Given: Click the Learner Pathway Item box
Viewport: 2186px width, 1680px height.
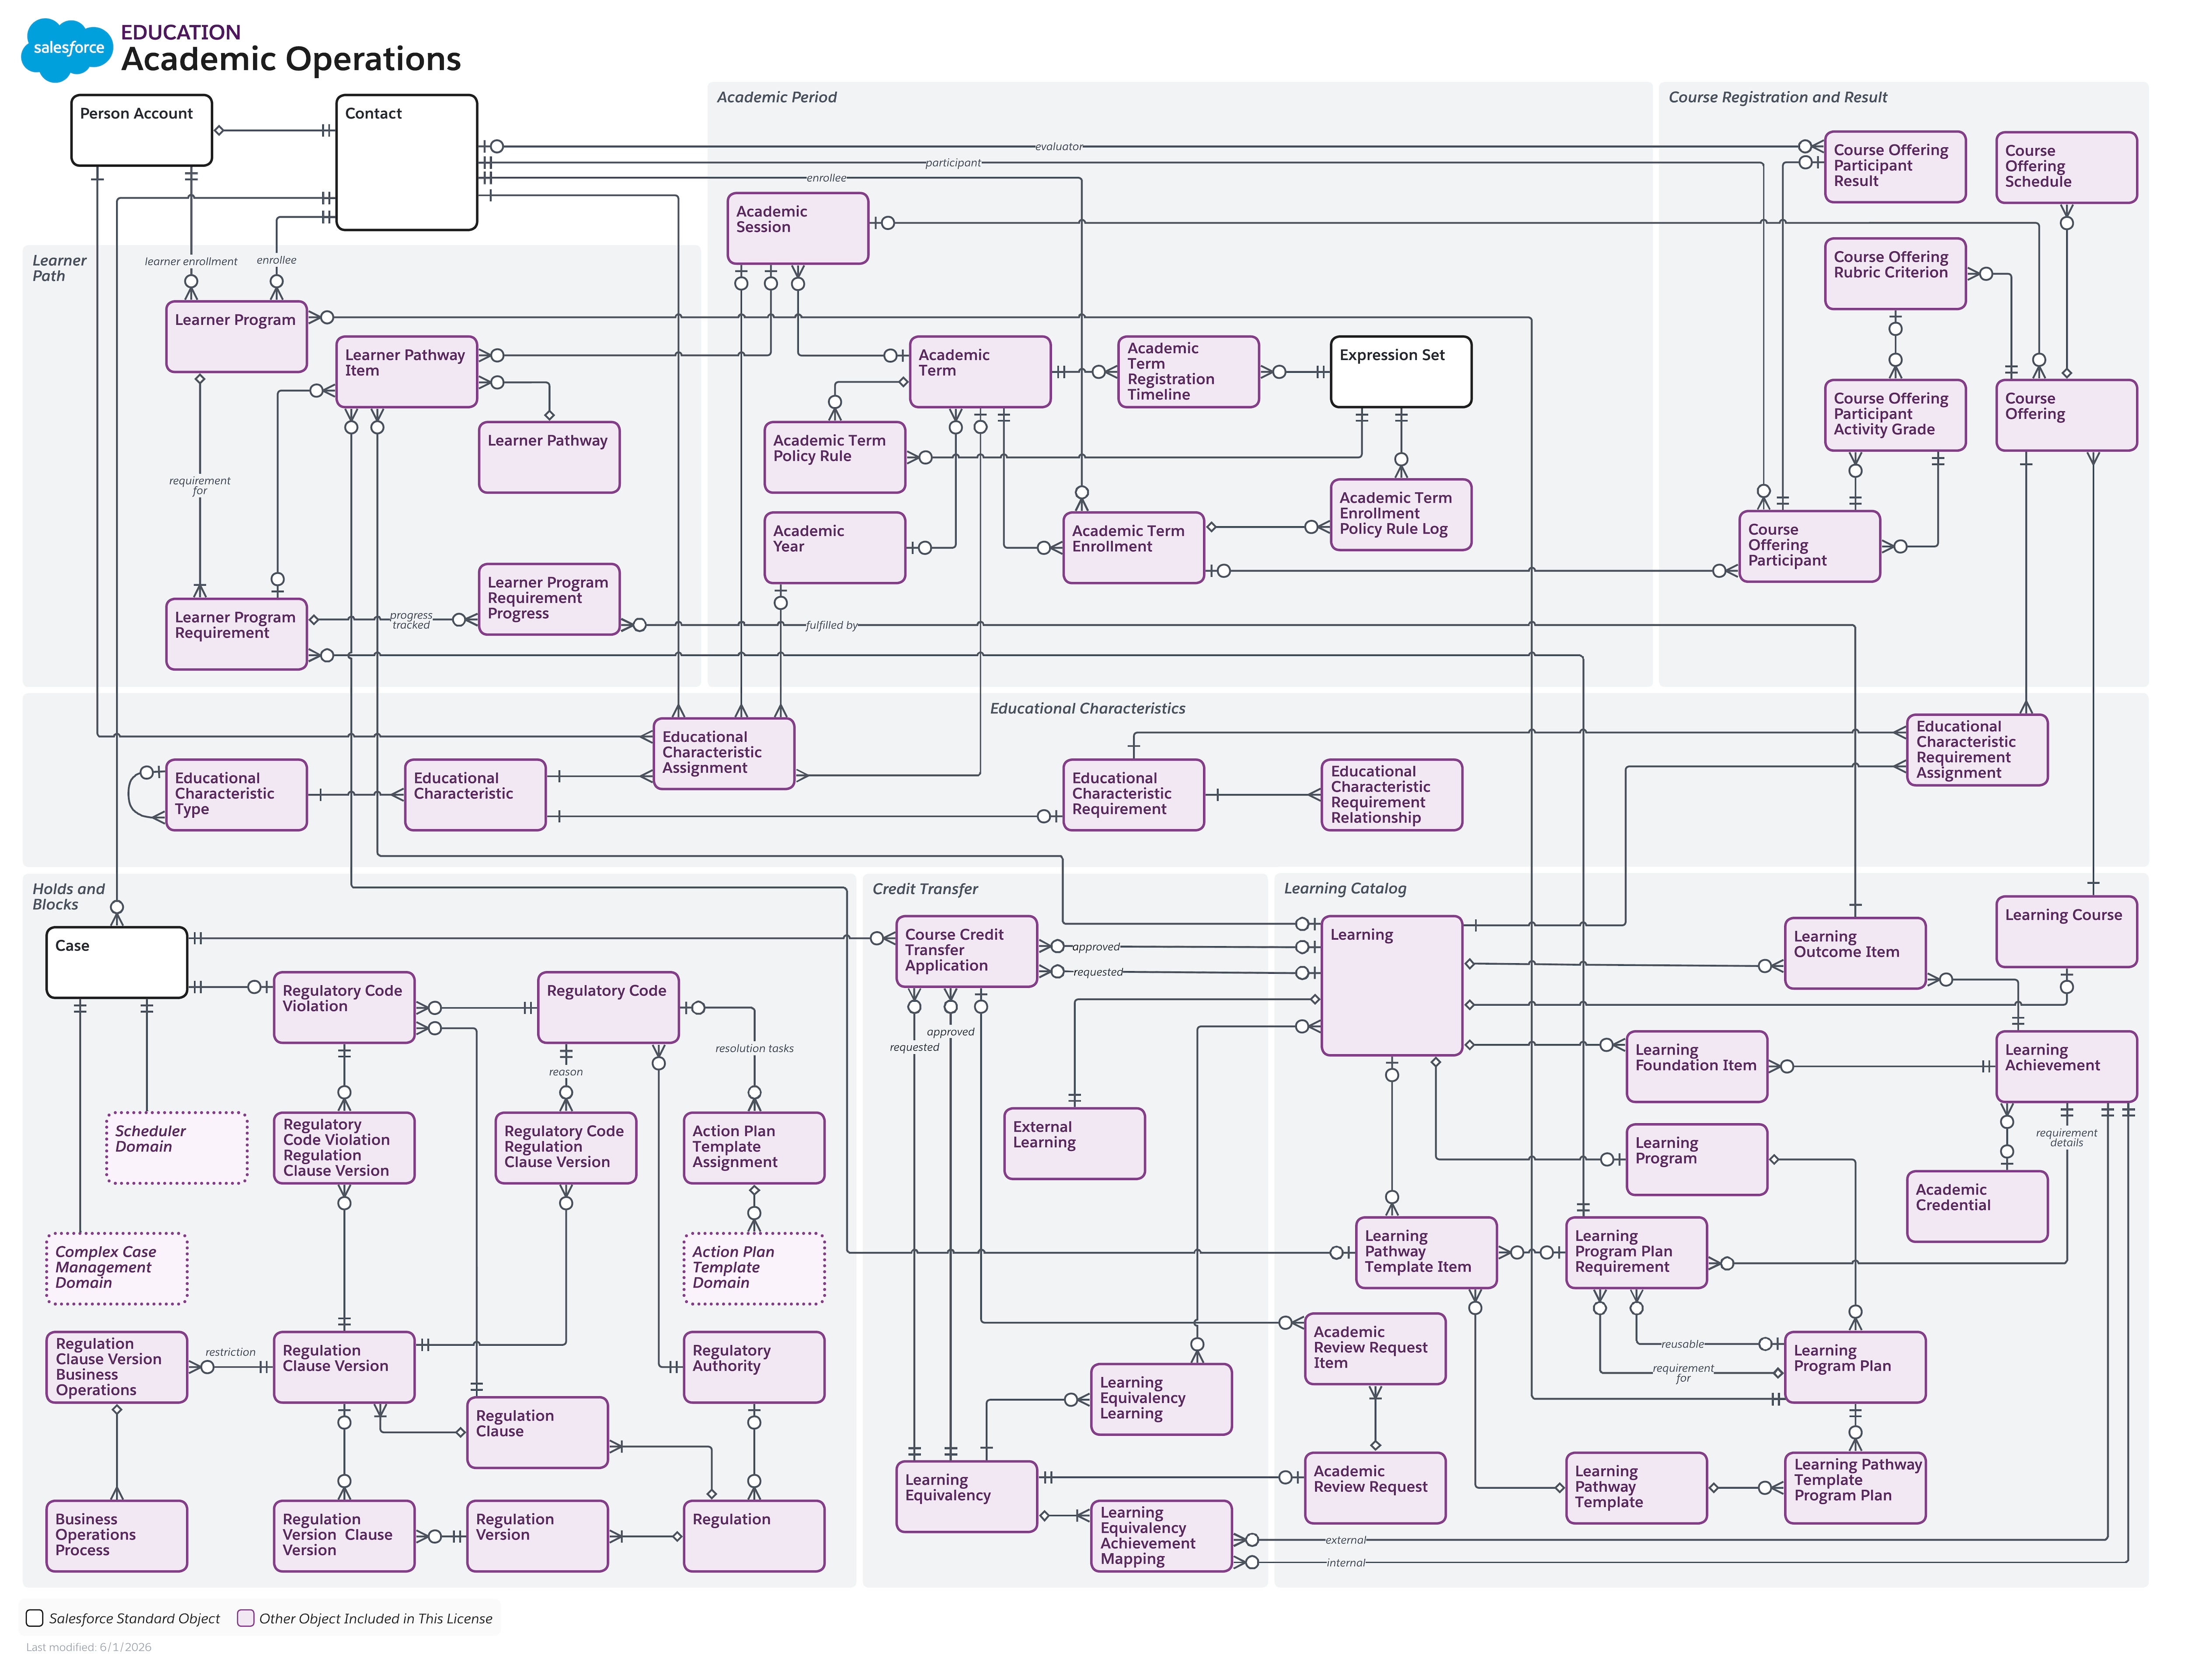Looking at the screenshot, I should 406,372.
